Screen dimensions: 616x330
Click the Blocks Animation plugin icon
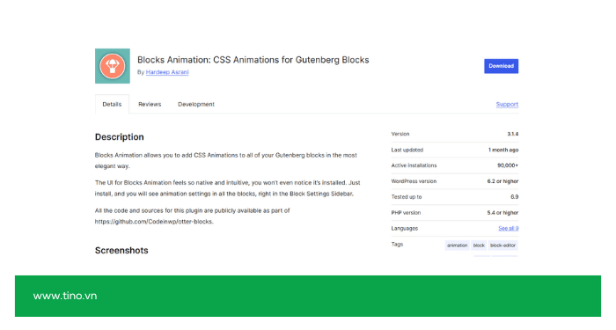pos(113,66)
